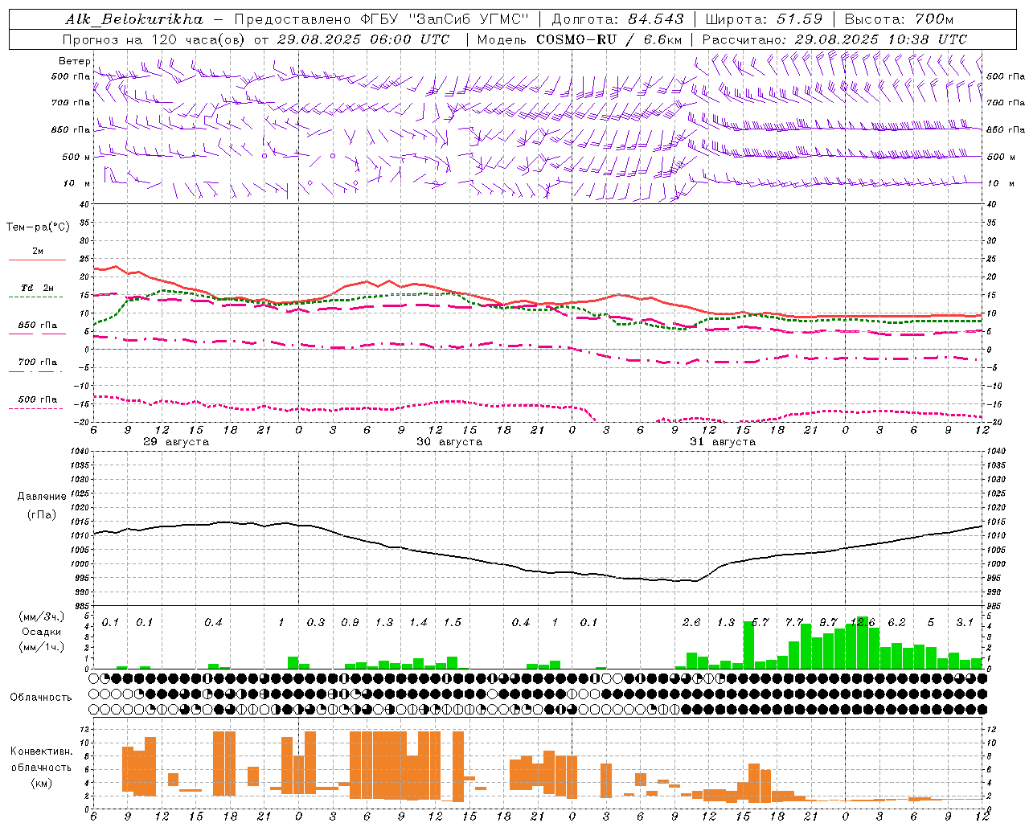Click the dash-dot legend line under 700 гПа in temperature legend
1029x823 pixels.
click(x=36, y=371)
